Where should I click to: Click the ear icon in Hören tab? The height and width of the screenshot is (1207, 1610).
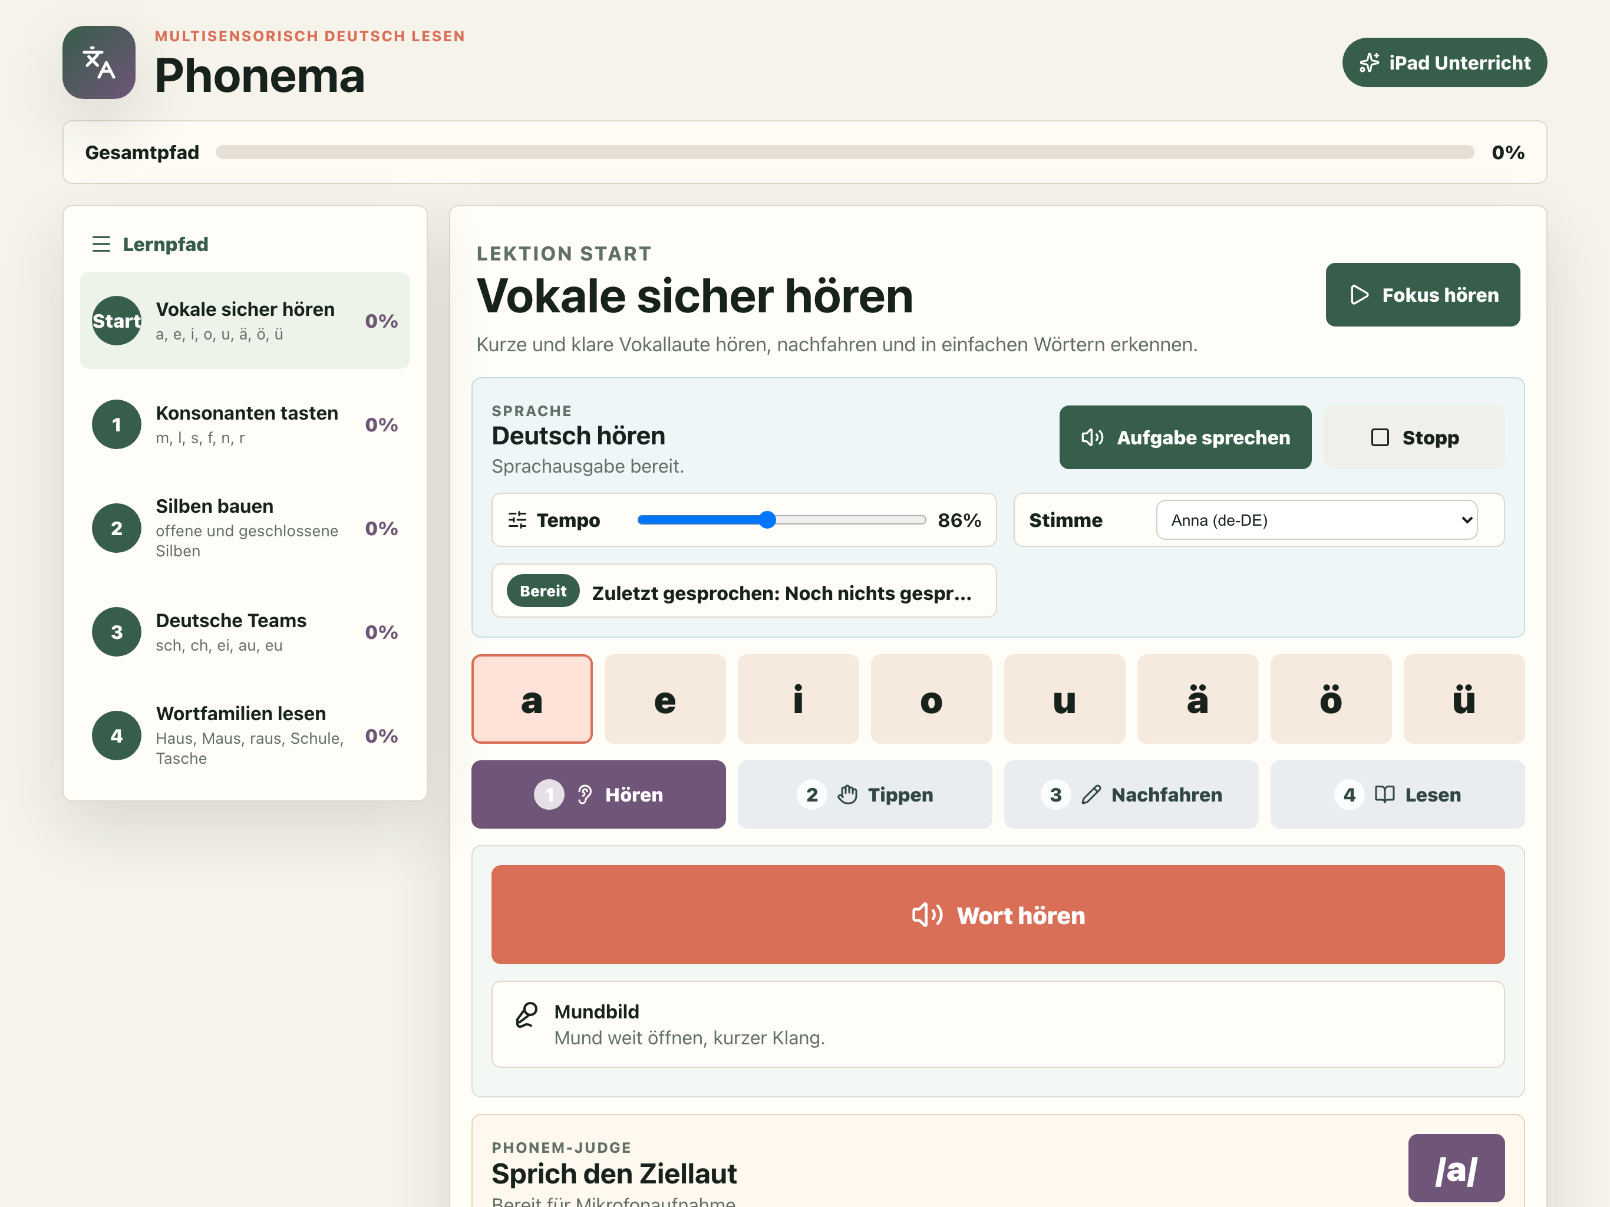pos(585,794)
